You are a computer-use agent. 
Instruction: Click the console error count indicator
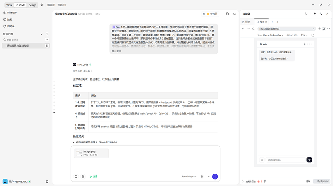(260, 181)
